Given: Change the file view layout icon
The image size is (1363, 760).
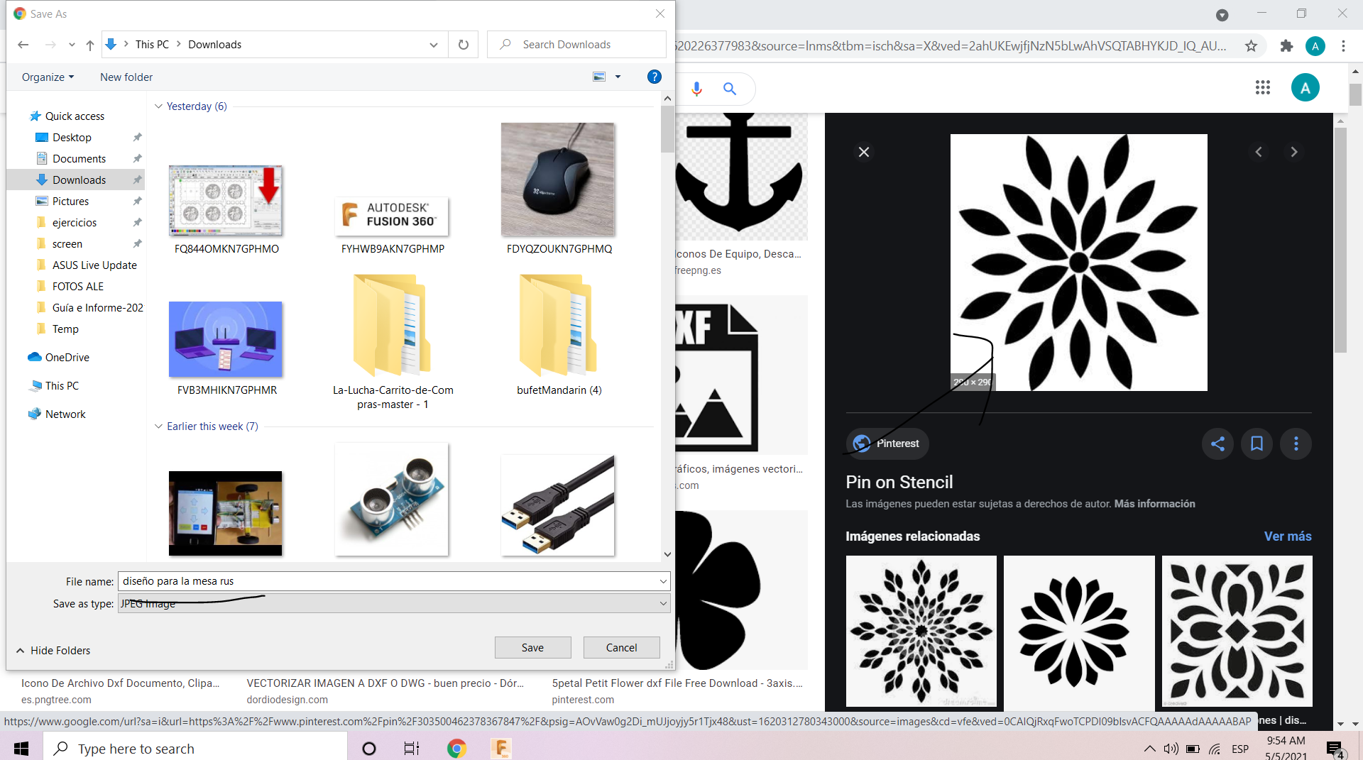Looking at the screenshot, I should pyautogui.click(x=600, y=77).
